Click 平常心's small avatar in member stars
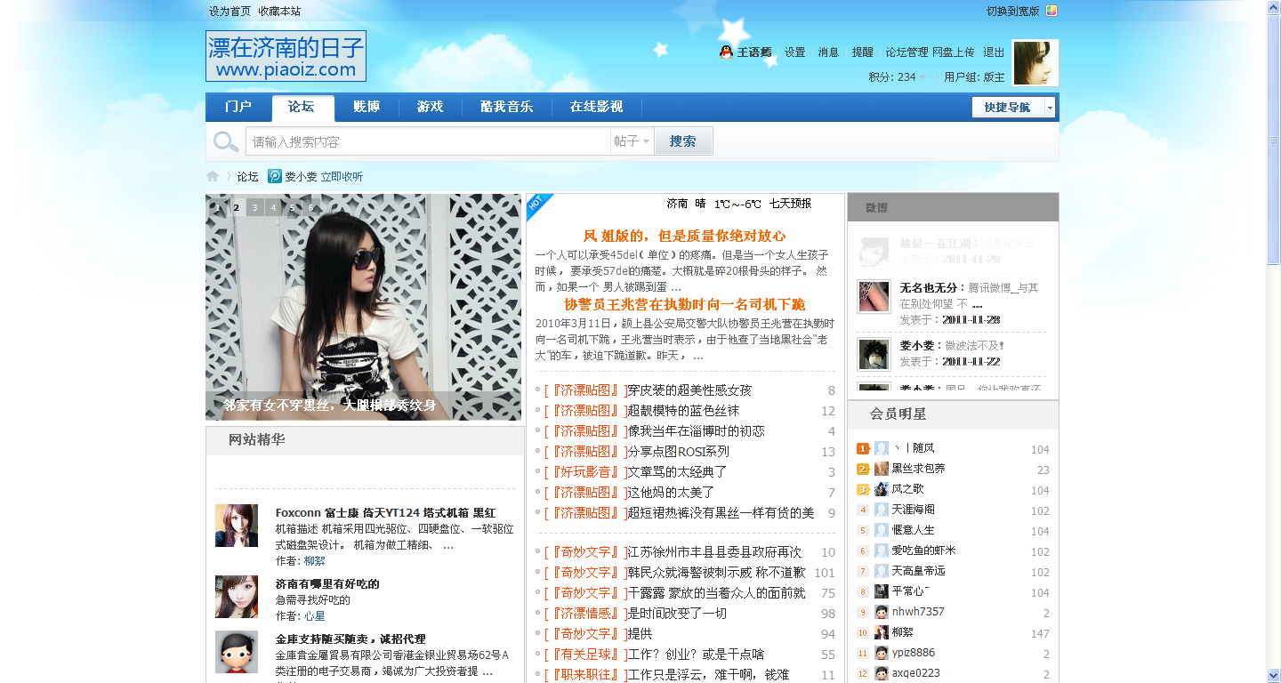The width and height of the screenshot is (1281, 683). pyautogui.click(x=882, y=591)
